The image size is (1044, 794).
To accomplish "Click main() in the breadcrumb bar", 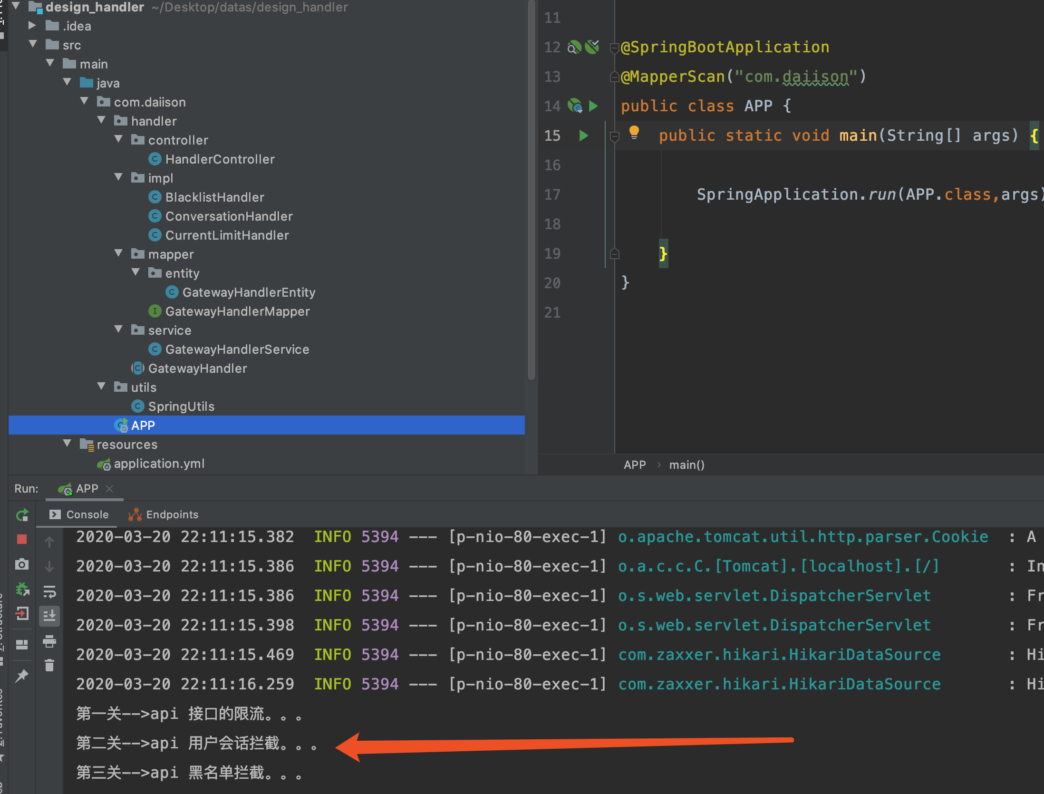I will tap(686, 465).
